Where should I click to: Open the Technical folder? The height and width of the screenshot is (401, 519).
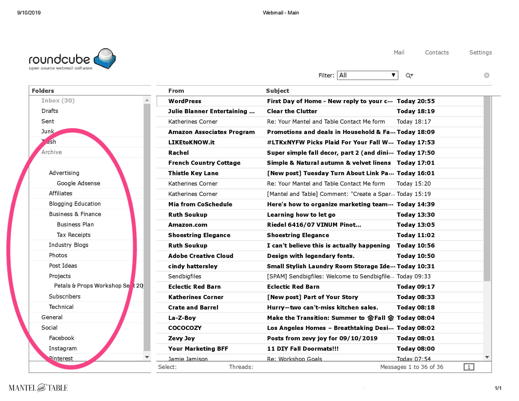pos(86,307)
